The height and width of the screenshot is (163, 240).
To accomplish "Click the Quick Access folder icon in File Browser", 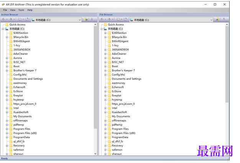I will pos(105,25).
